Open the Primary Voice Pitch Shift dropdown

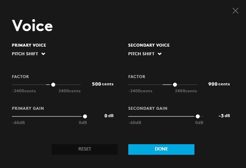pos(25,54)
